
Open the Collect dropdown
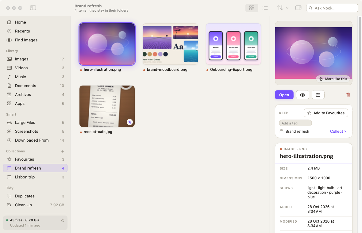(x=338, y=131)
